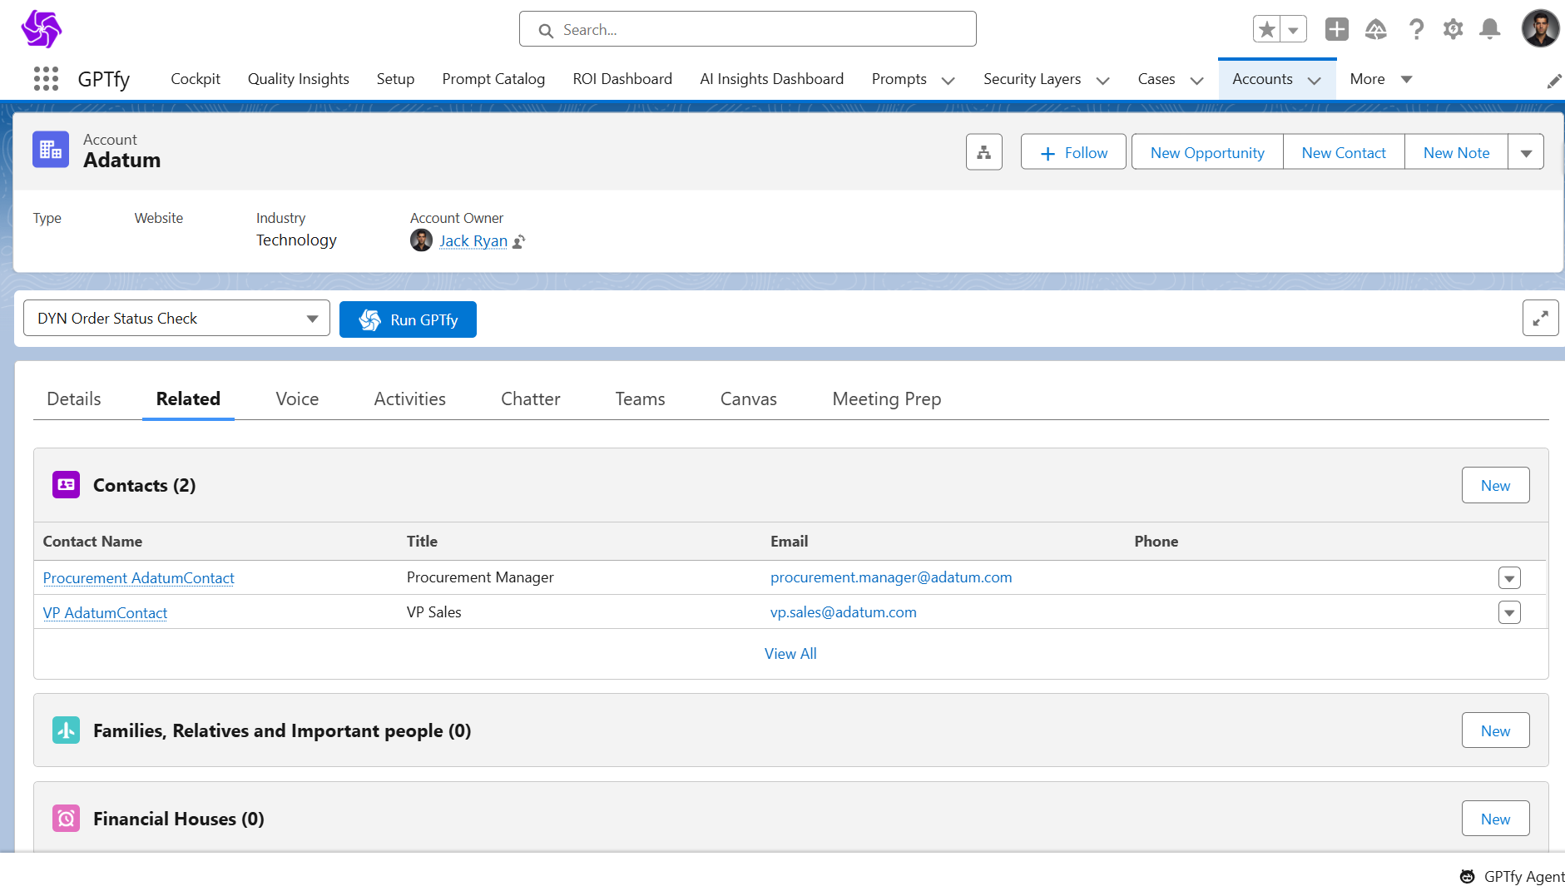Open Favorites star icon

tap(1267, 29)
